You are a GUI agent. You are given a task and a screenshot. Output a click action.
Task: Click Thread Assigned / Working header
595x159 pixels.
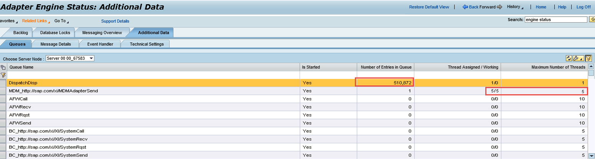pyautogui.click(x=457, y=67)
